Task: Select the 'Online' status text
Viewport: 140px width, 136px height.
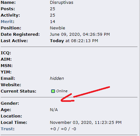Action: click(62, 91)
